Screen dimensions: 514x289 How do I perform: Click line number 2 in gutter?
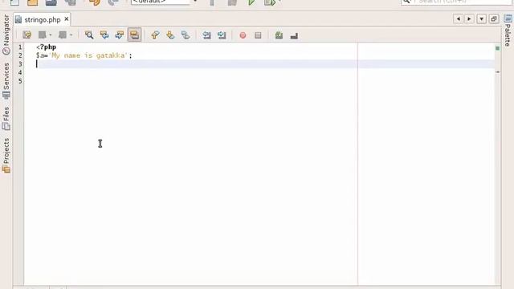coord(20,55)
